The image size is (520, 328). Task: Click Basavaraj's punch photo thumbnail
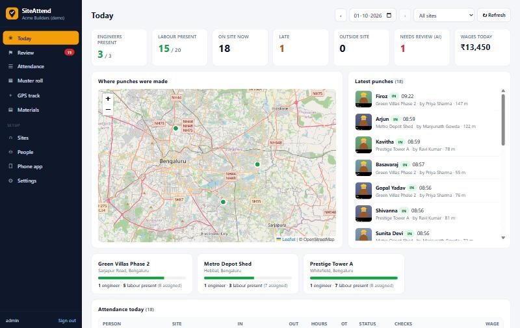(363, 168)
